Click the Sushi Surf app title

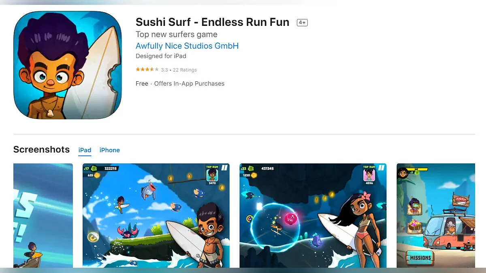coord(213,22)
